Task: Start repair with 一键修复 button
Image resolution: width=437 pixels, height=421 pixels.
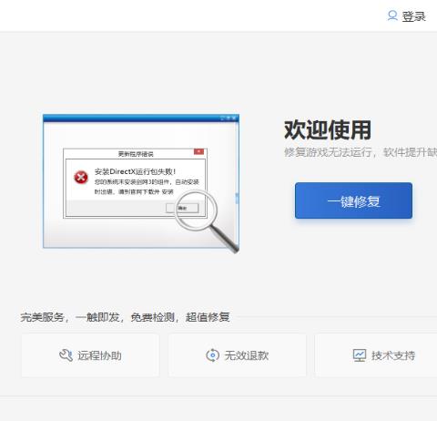Action: click(x=353, y=200)
